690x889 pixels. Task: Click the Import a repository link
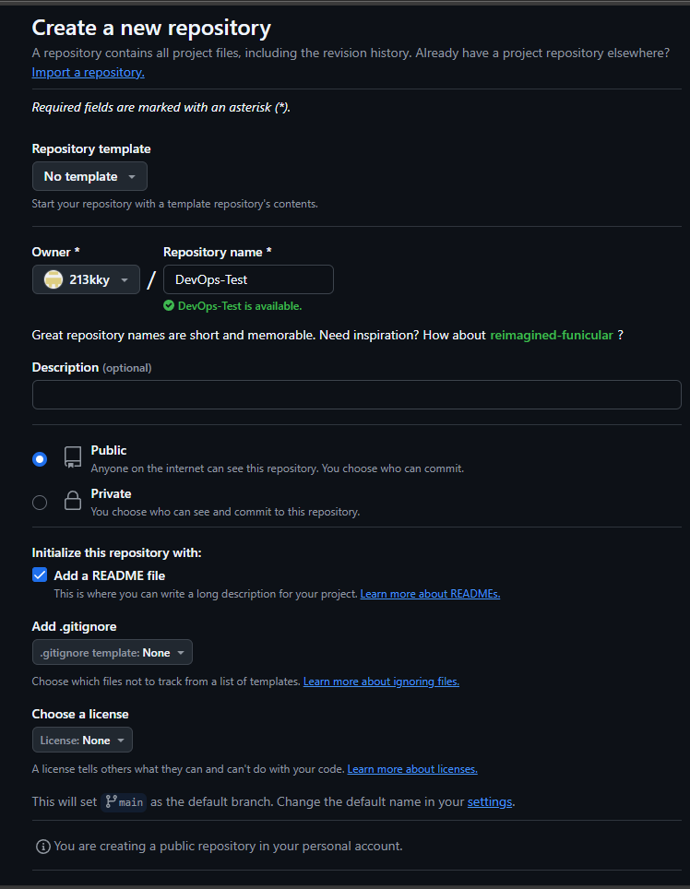[88, 72]
